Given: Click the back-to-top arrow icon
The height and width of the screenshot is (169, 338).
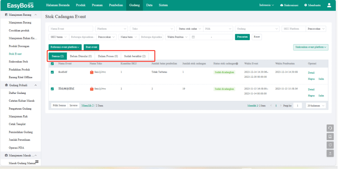Looking at the screenshot, I should point(330,153).
